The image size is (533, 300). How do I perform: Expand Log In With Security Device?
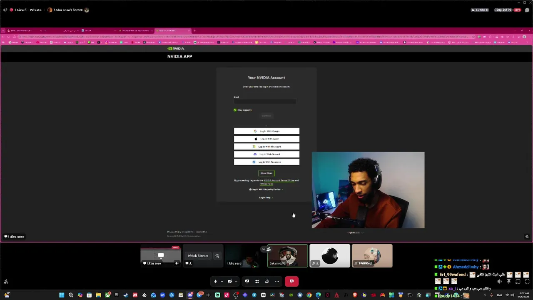266,190
